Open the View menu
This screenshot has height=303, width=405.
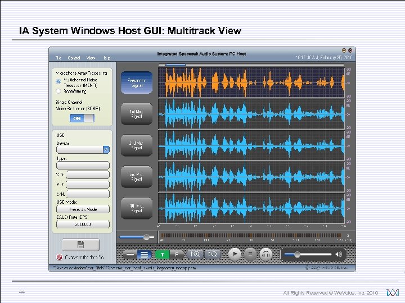91,58
